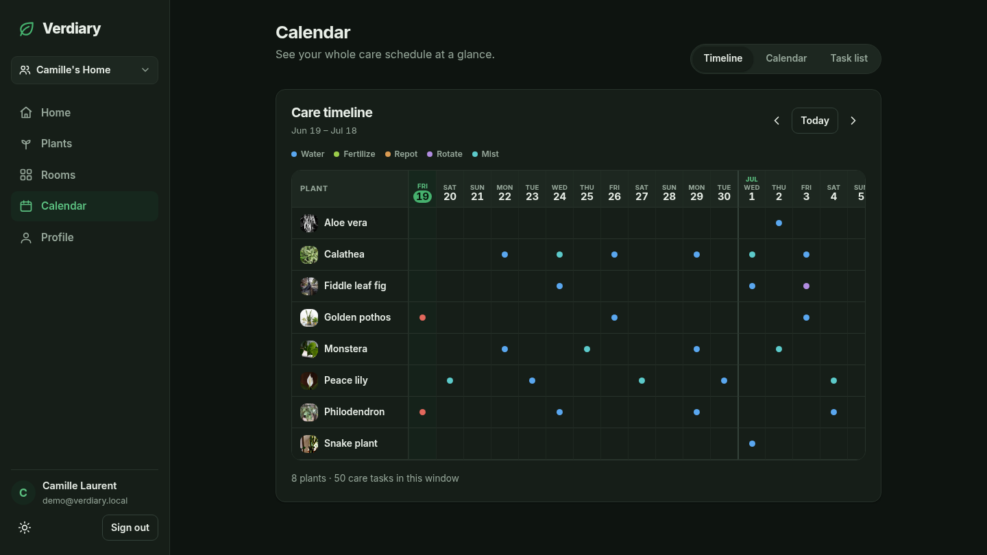Click the Camille Laurent avatar circle

click(x=23, y=493)
